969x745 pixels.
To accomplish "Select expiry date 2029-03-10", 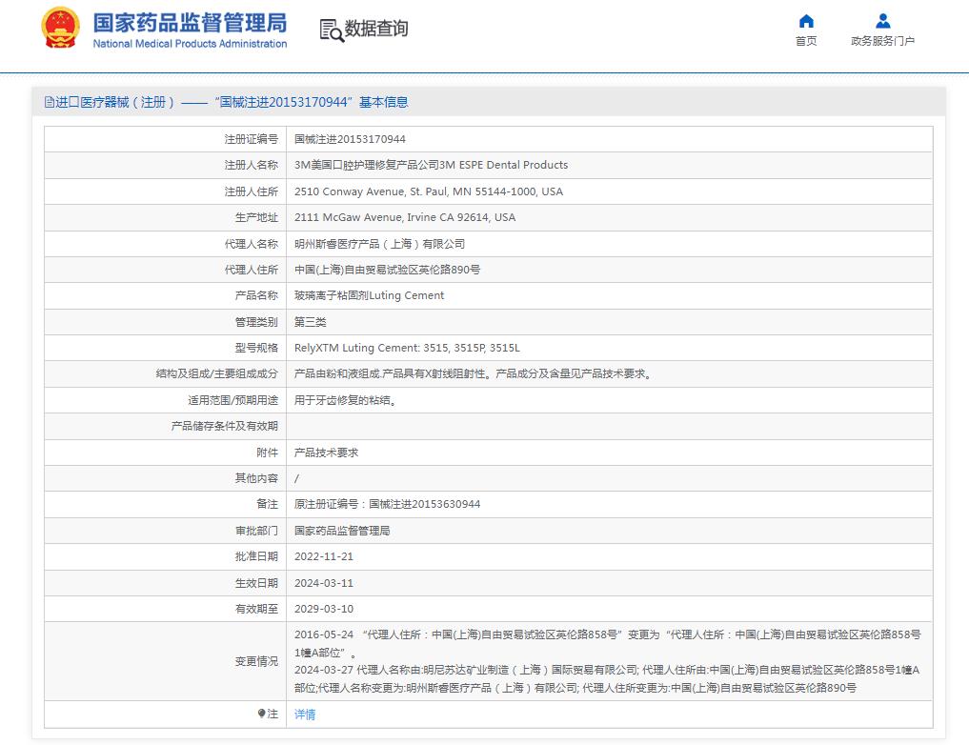I will click(x=324, y=609).
